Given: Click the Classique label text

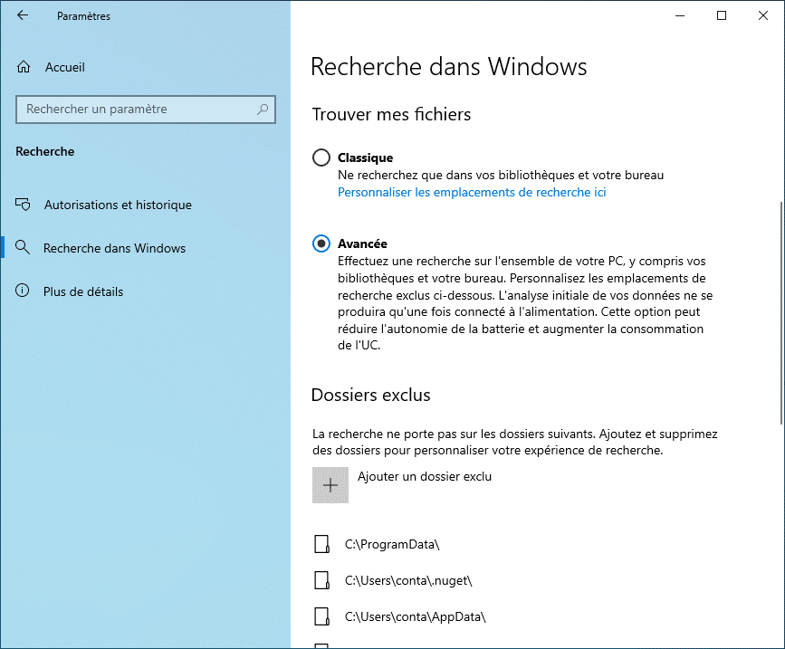Looking at the screenshot, I should 365,157.
